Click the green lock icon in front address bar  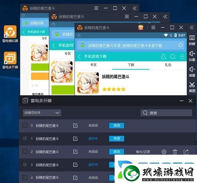(x=83, y=45)
